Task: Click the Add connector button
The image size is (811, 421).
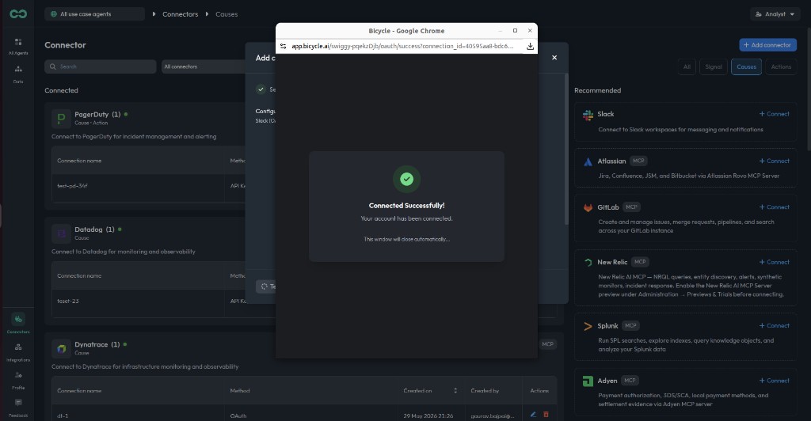Action: click(767, 45)
